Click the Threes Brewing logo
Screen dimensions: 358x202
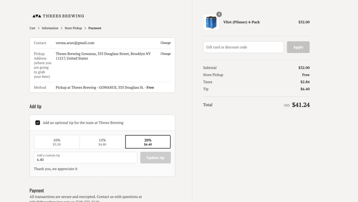coord(58,16)
